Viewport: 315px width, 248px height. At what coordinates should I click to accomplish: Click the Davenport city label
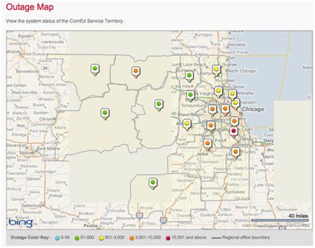pos(15,146)
